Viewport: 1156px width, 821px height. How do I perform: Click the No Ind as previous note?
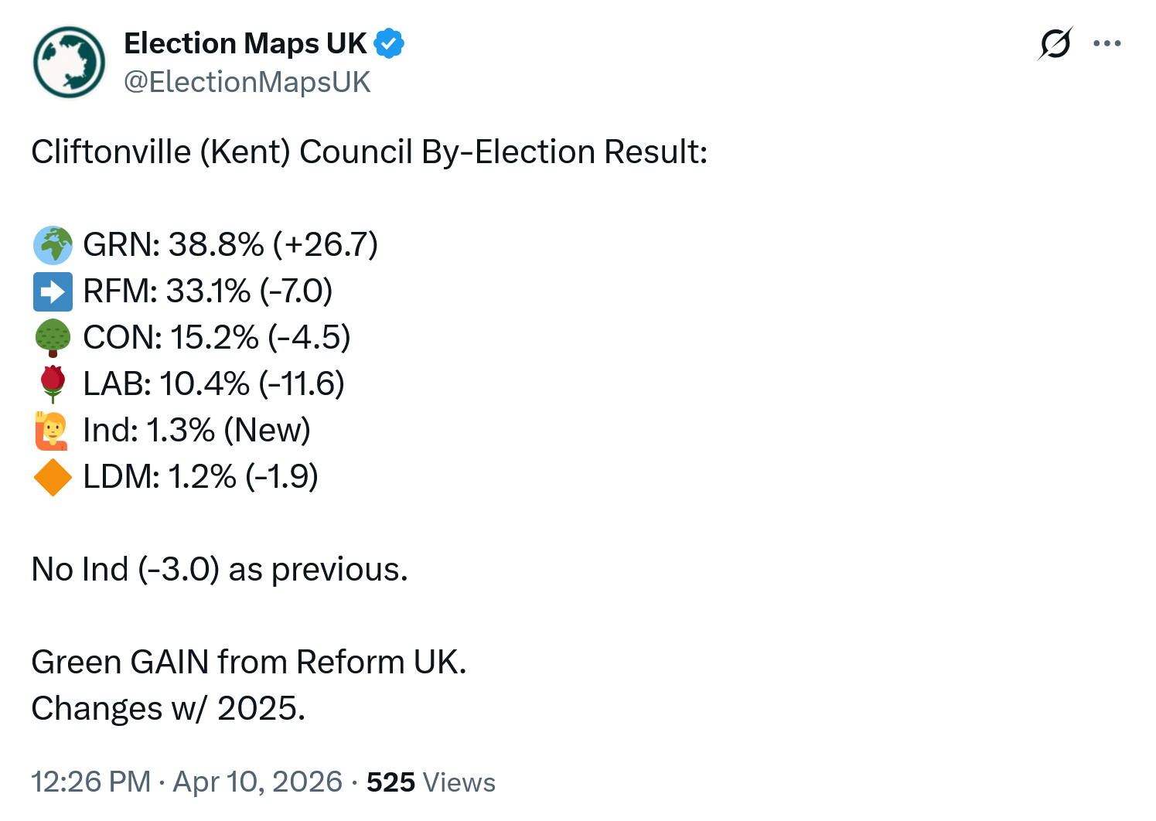(219, 570)
